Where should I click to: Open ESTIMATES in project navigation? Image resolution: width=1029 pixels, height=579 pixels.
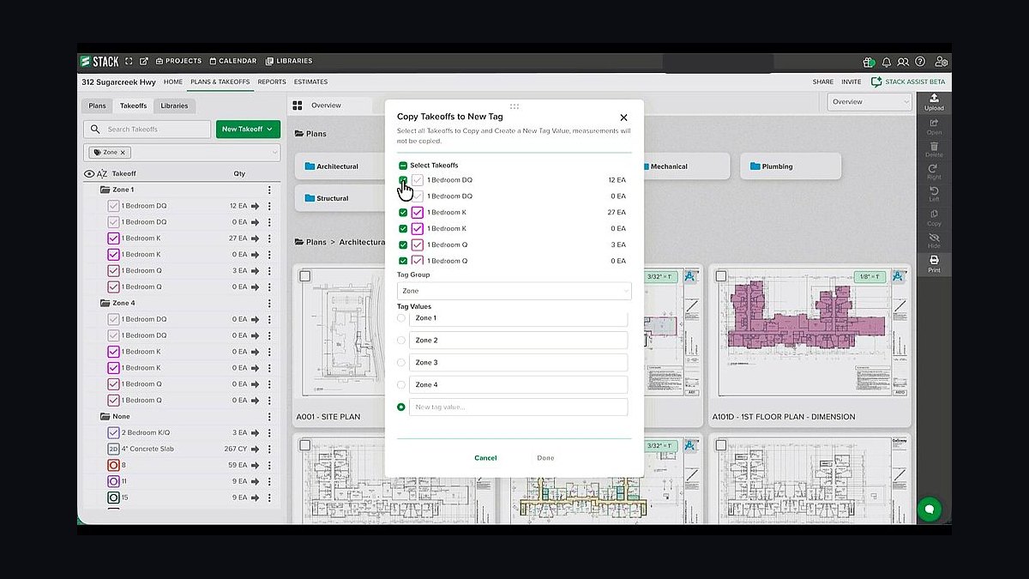coord(310,82)
